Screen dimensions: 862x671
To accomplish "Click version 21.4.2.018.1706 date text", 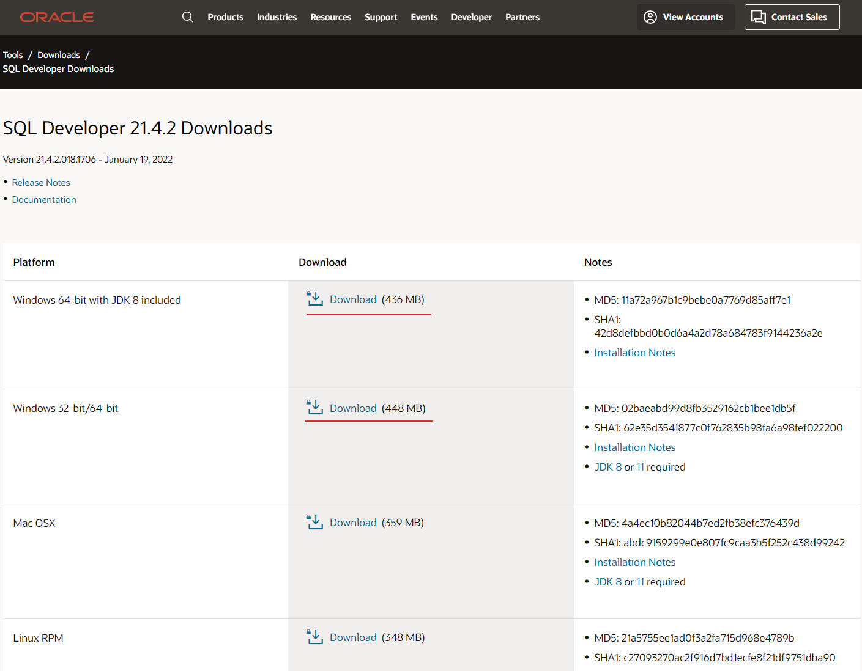I will 87,159.
